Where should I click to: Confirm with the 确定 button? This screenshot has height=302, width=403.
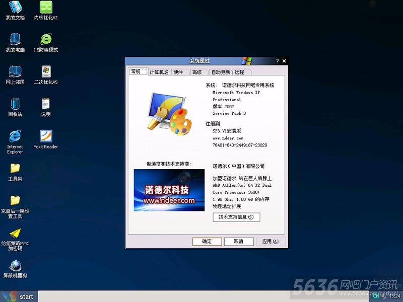pyautogui.click(x=207, y=242)
